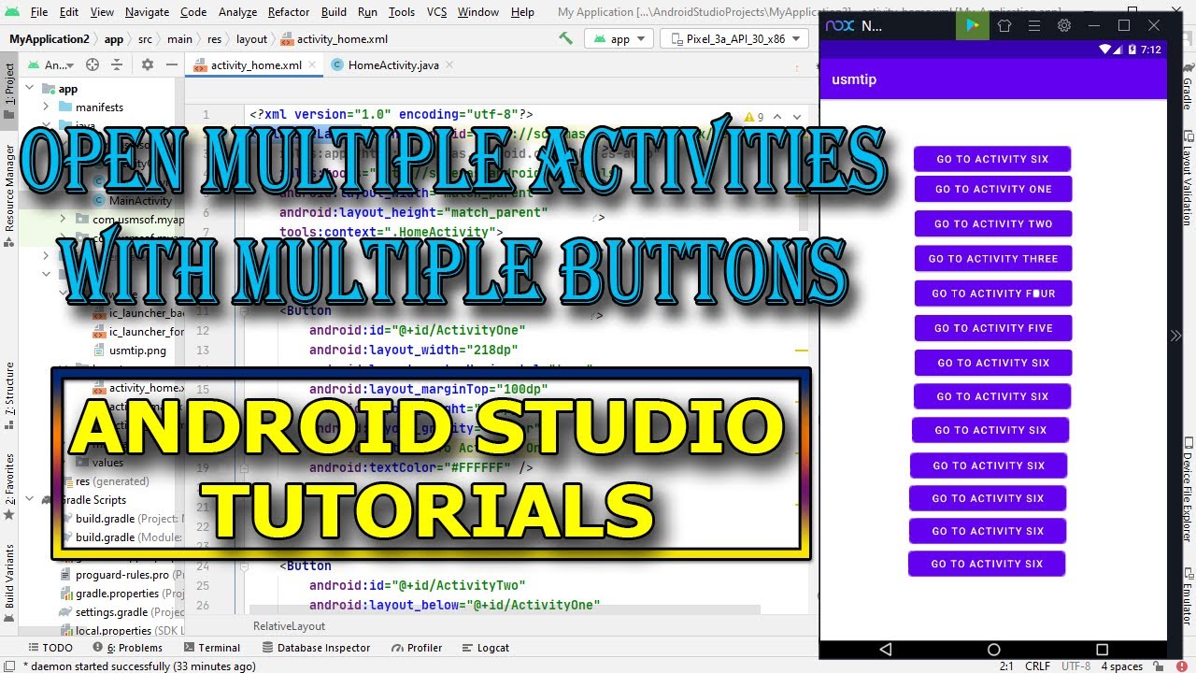
Task: Expand the com.usmsof.myap package node
Action: (x=63, y=219)
